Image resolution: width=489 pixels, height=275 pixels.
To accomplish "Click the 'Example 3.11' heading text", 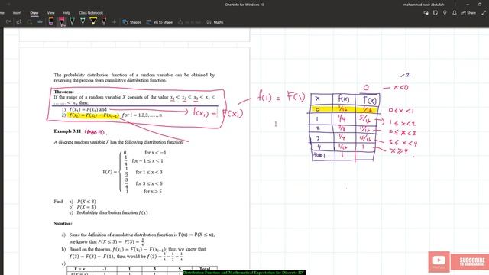I will tap(67, 131).
